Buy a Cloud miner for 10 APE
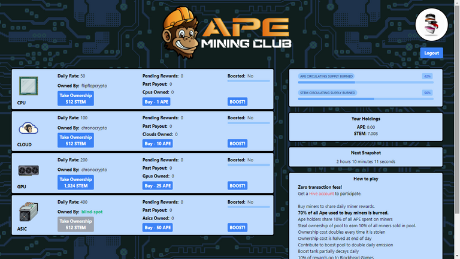The image size is (460, 259). click(158, 144)
